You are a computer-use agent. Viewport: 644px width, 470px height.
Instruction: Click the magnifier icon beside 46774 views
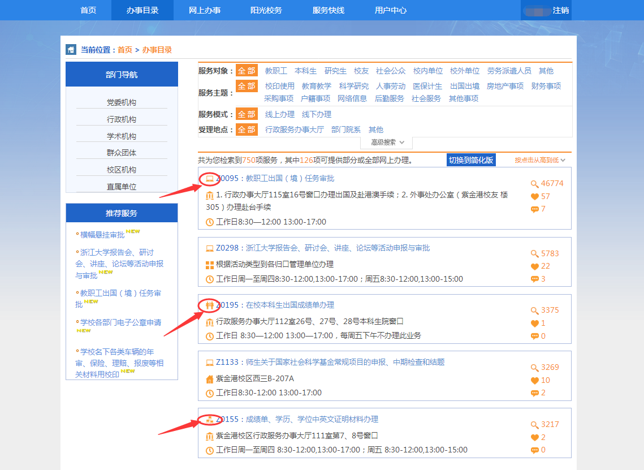coord(534,184)
